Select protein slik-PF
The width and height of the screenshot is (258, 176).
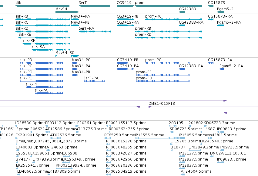coord(44,87)
